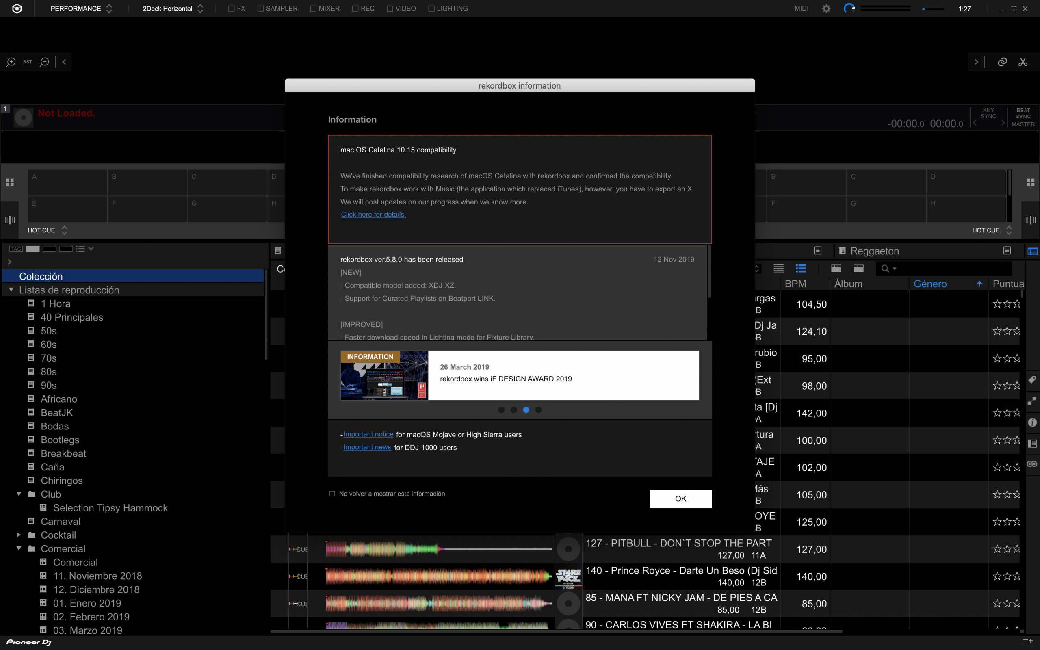
Task: Reset waveform zoom with RST
Action: click(28, 62)
